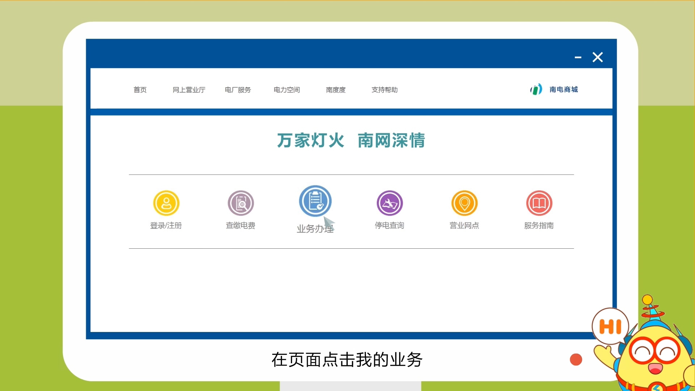Click the HI speech bubble mascot
The width and height of the screenshot is (695, 391).
(x=610, y=326)
